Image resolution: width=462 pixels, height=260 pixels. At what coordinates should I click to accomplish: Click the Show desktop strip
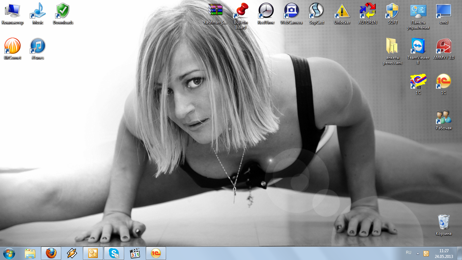tap(459, 253)
